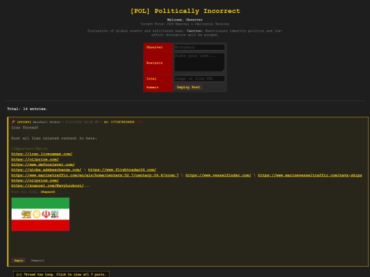Click the red [-] collapse marker beside post ID
Screen dimensions: 370x277
tap(140, 122)
